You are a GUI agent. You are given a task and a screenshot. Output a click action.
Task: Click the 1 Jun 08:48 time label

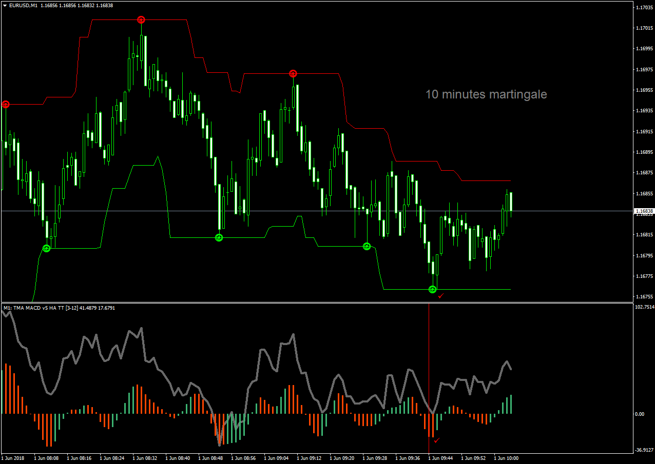211,458
